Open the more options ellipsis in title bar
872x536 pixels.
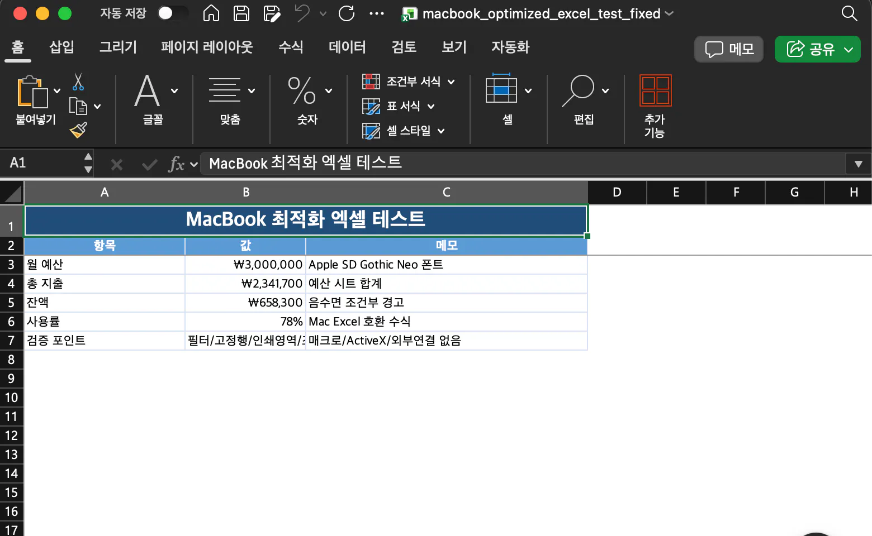coord(377,13)
